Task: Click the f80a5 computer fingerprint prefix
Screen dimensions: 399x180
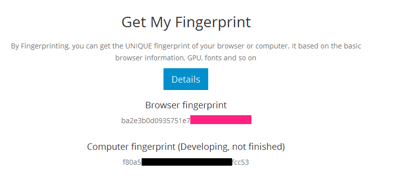Action: pos(132,162)
